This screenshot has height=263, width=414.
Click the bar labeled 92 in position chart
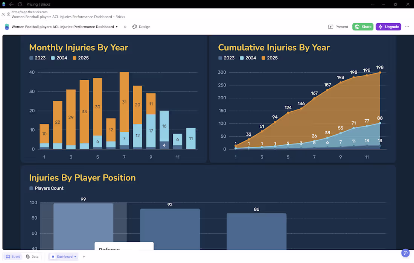(x=170, y=229)
